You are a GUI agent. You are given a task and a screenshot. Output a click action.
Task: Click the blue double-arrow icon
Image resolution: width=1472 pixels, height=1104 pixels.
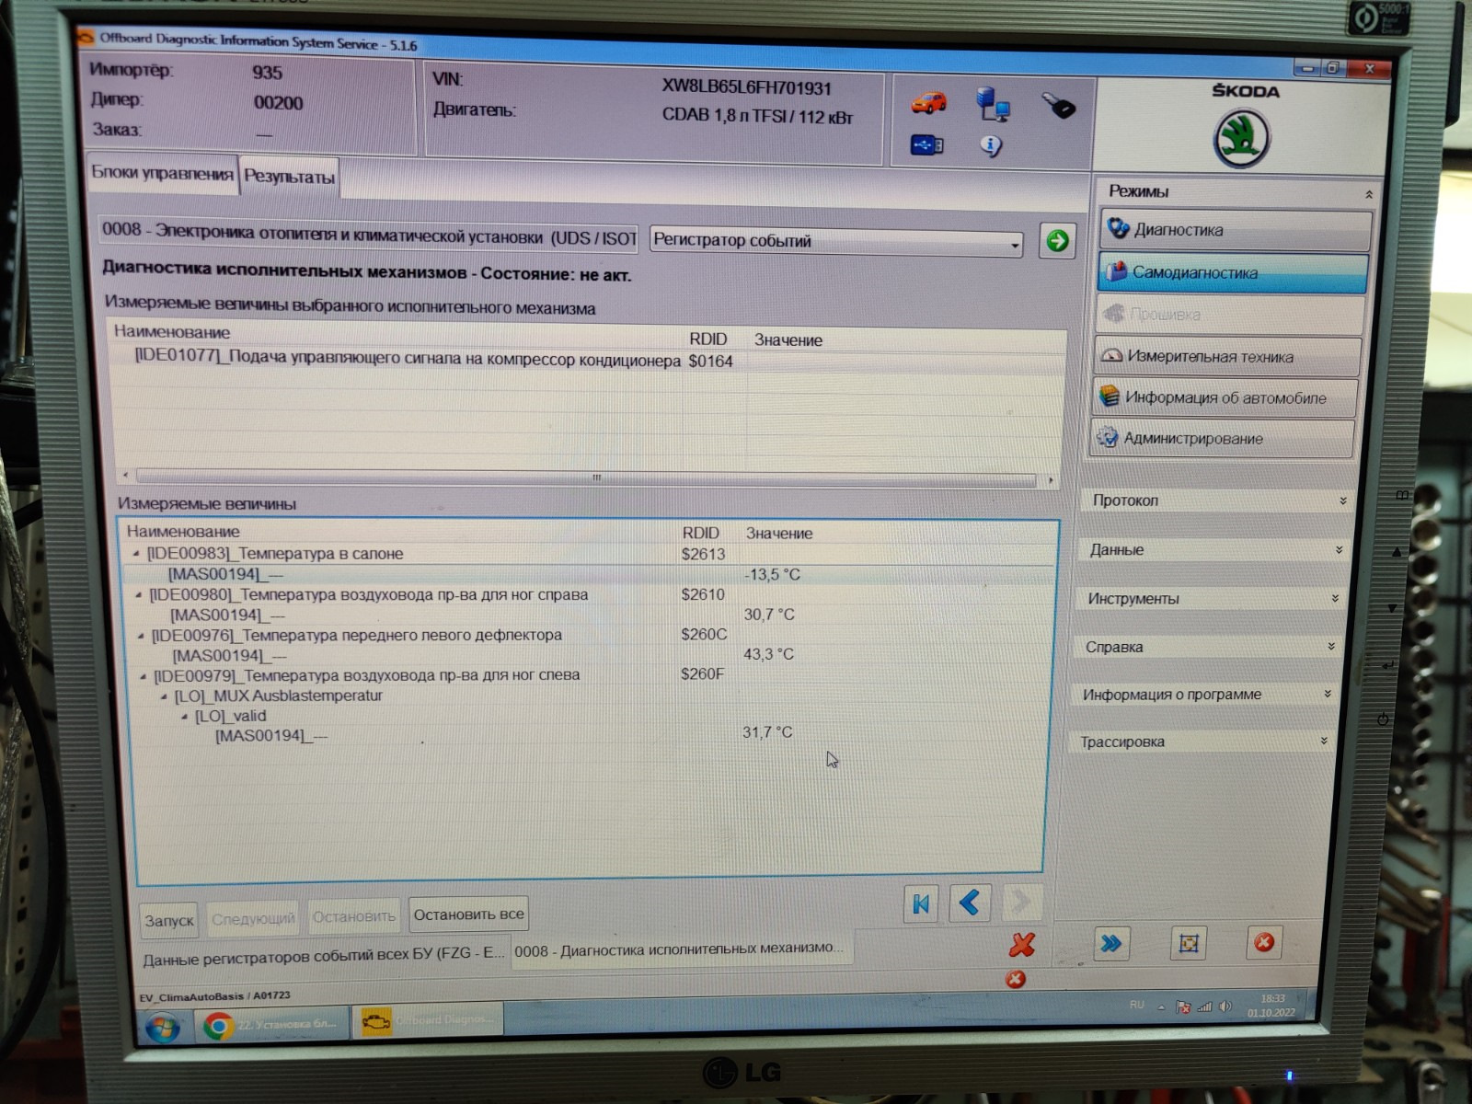pos(1111,943)
